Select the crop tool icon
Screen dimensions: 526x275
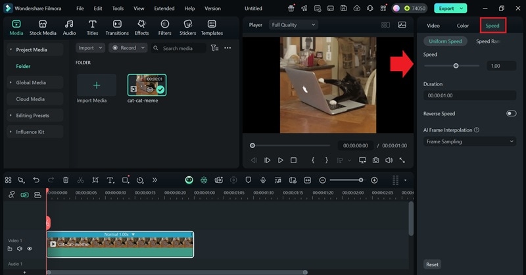(95, 180)
